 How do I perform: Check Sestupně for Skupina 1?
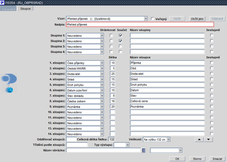coord(212,35)
